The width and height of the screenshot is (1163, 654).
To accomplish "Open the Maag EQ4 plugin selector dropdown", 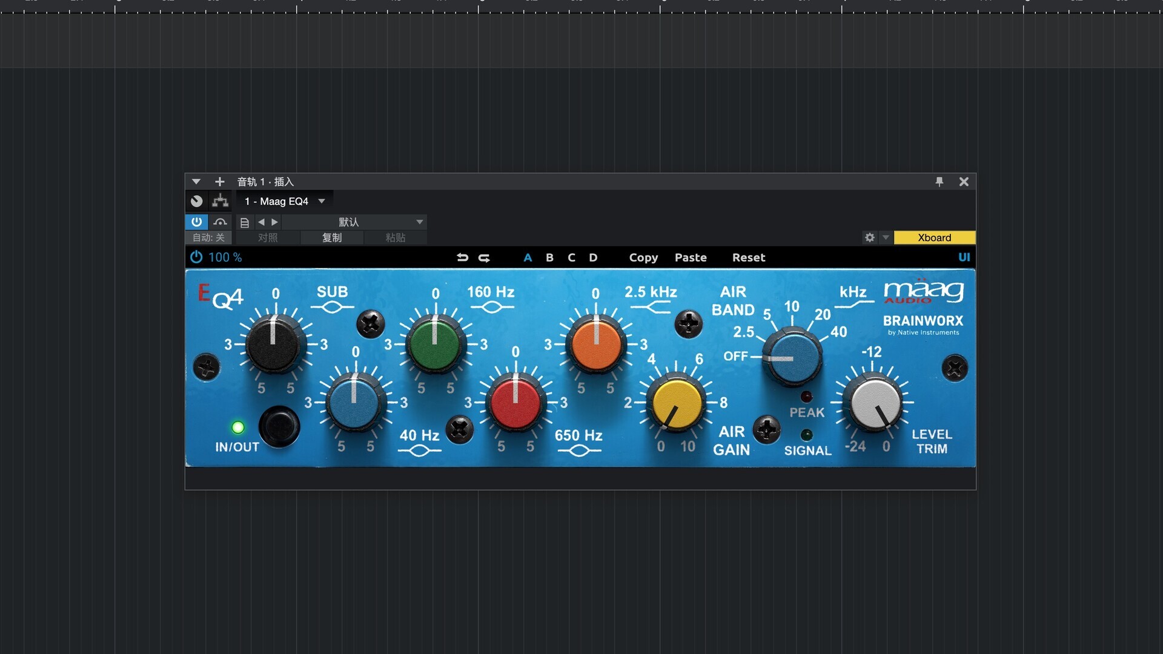I will [285, 201].
